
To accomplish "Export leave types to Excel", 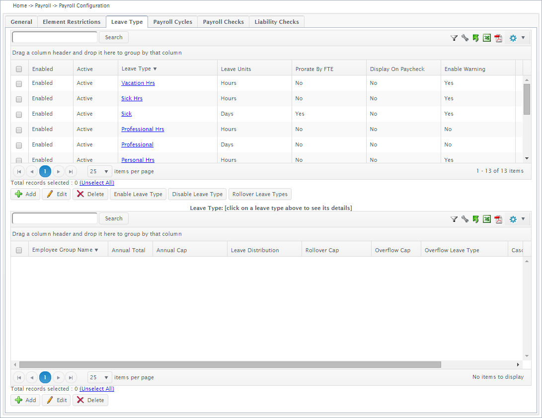I will [x=487, y=38].
